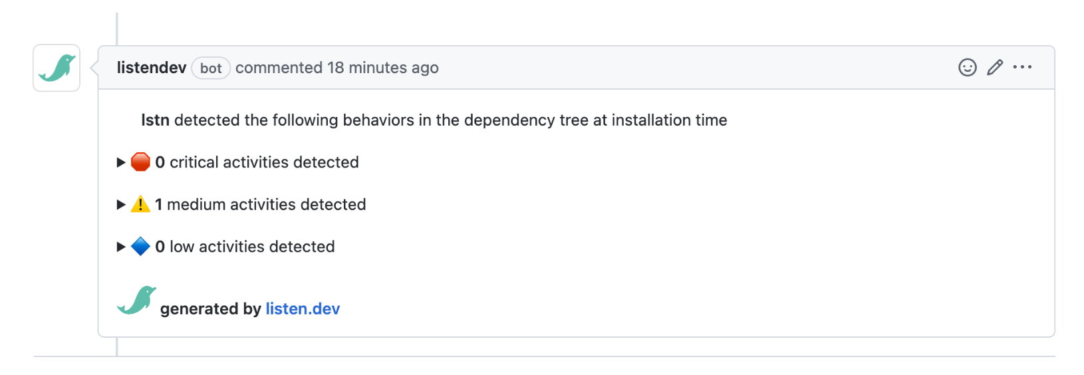This screenshot has height=375, width=1084.
Task: Open the comment options ellipsis menu
Action: click(x=1022, y=67)
